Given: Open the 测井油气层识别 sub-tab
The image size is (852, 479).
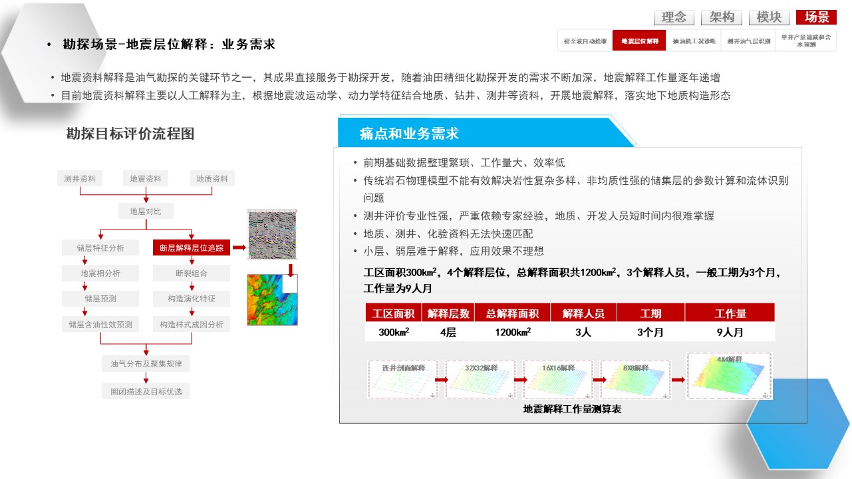Looking at the screenshot, I should [748, 41].
